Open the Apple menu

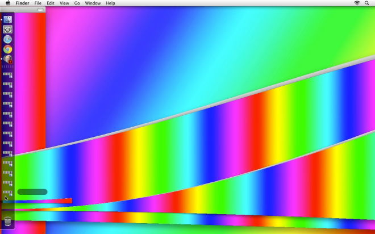click(x=7, y=3)
